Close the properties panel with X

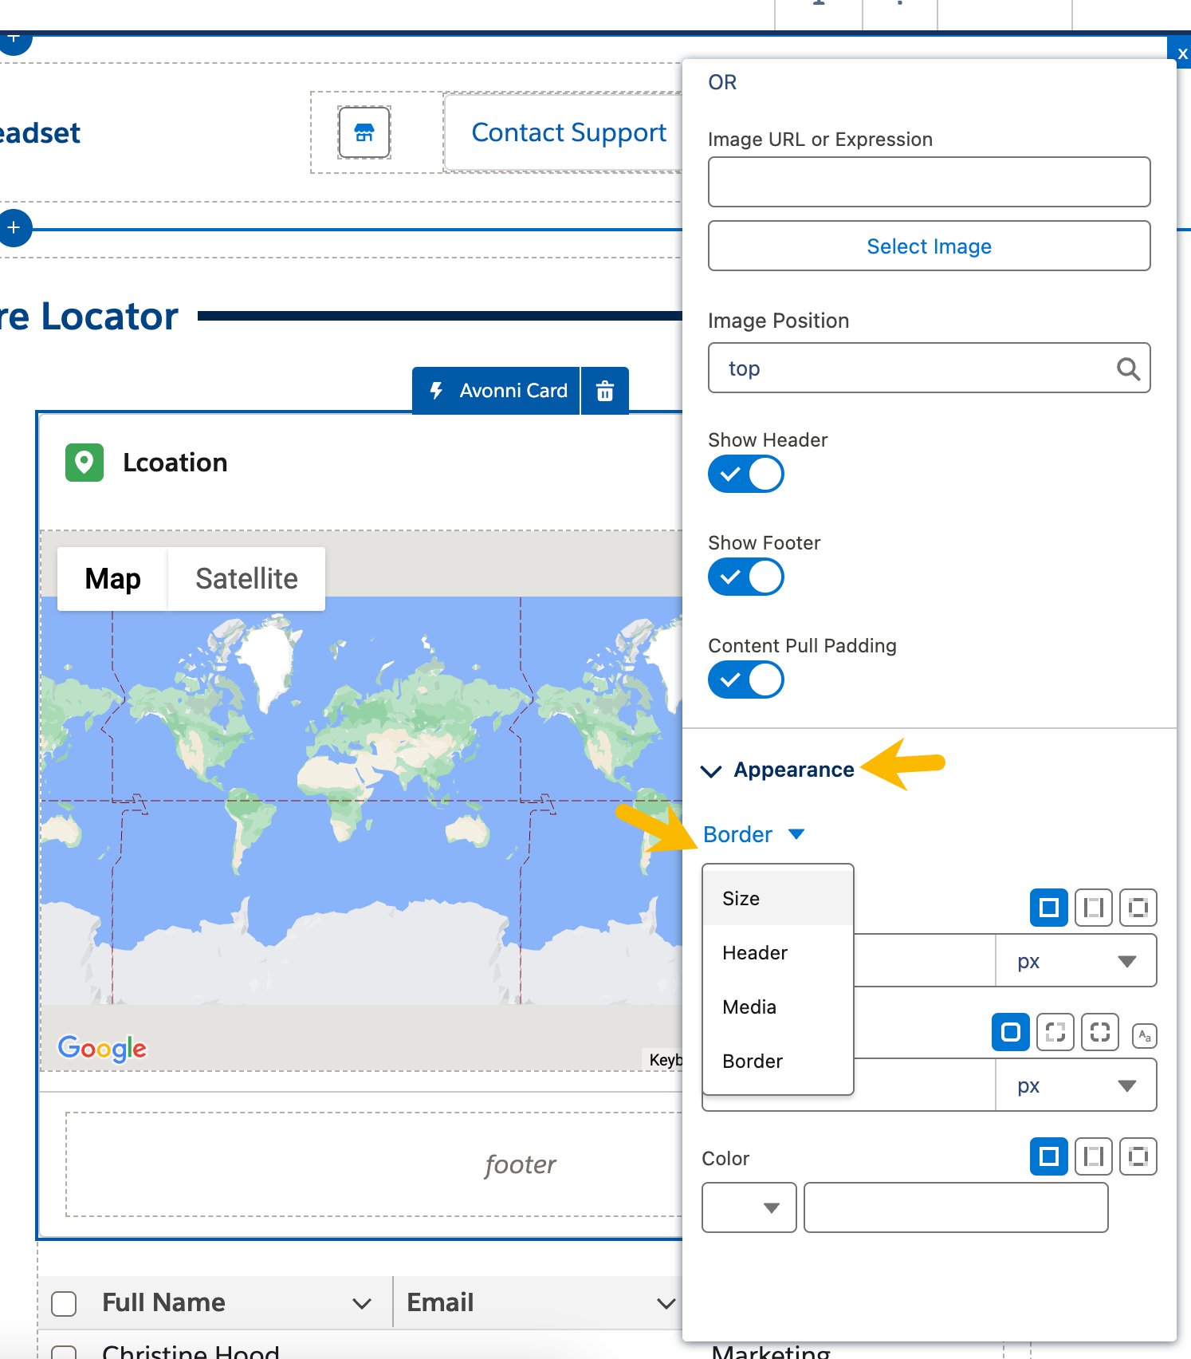1182,53
